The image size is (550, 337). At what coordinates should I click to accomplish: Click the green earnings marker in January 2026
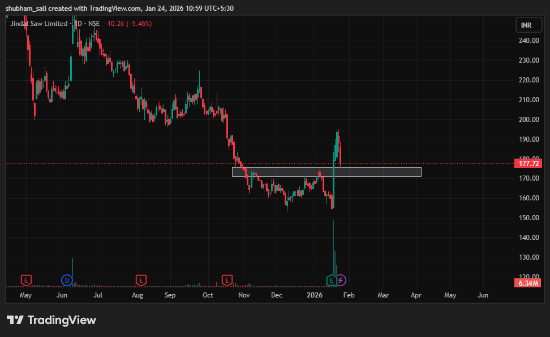point(332,281)
